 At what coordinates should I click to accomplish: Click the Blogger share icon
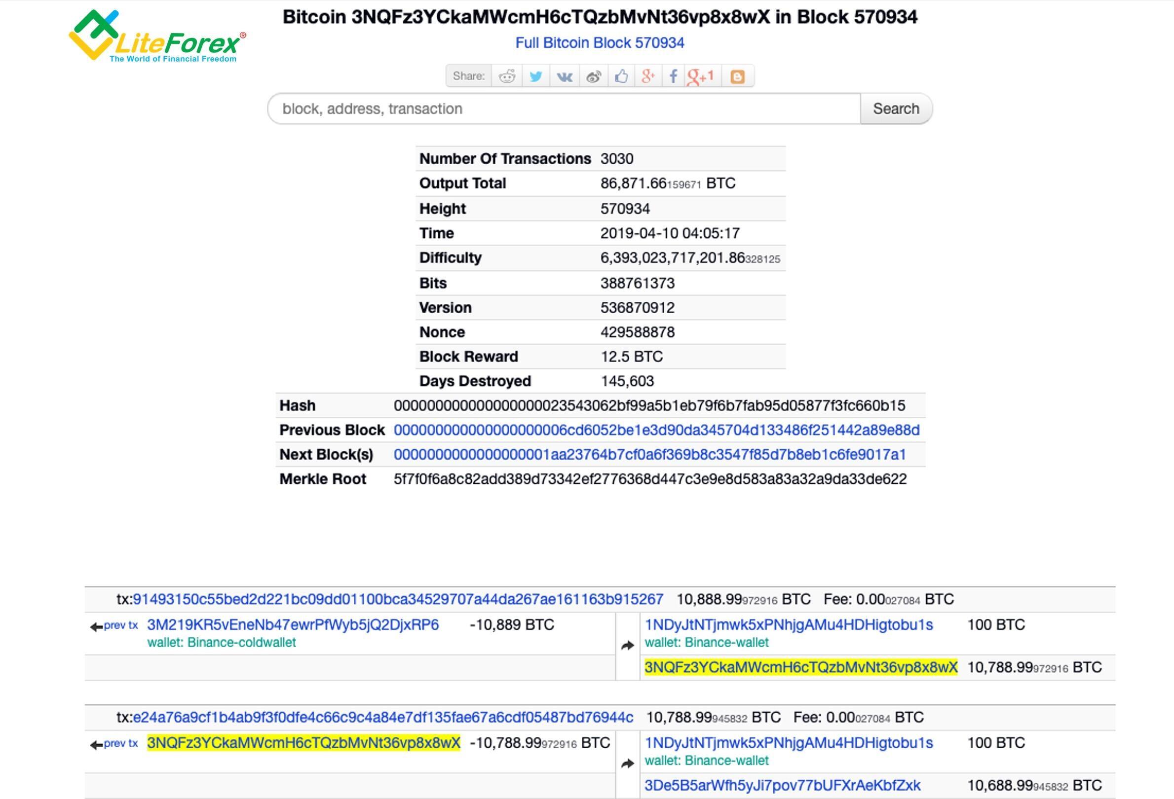[x=739, y=76]
